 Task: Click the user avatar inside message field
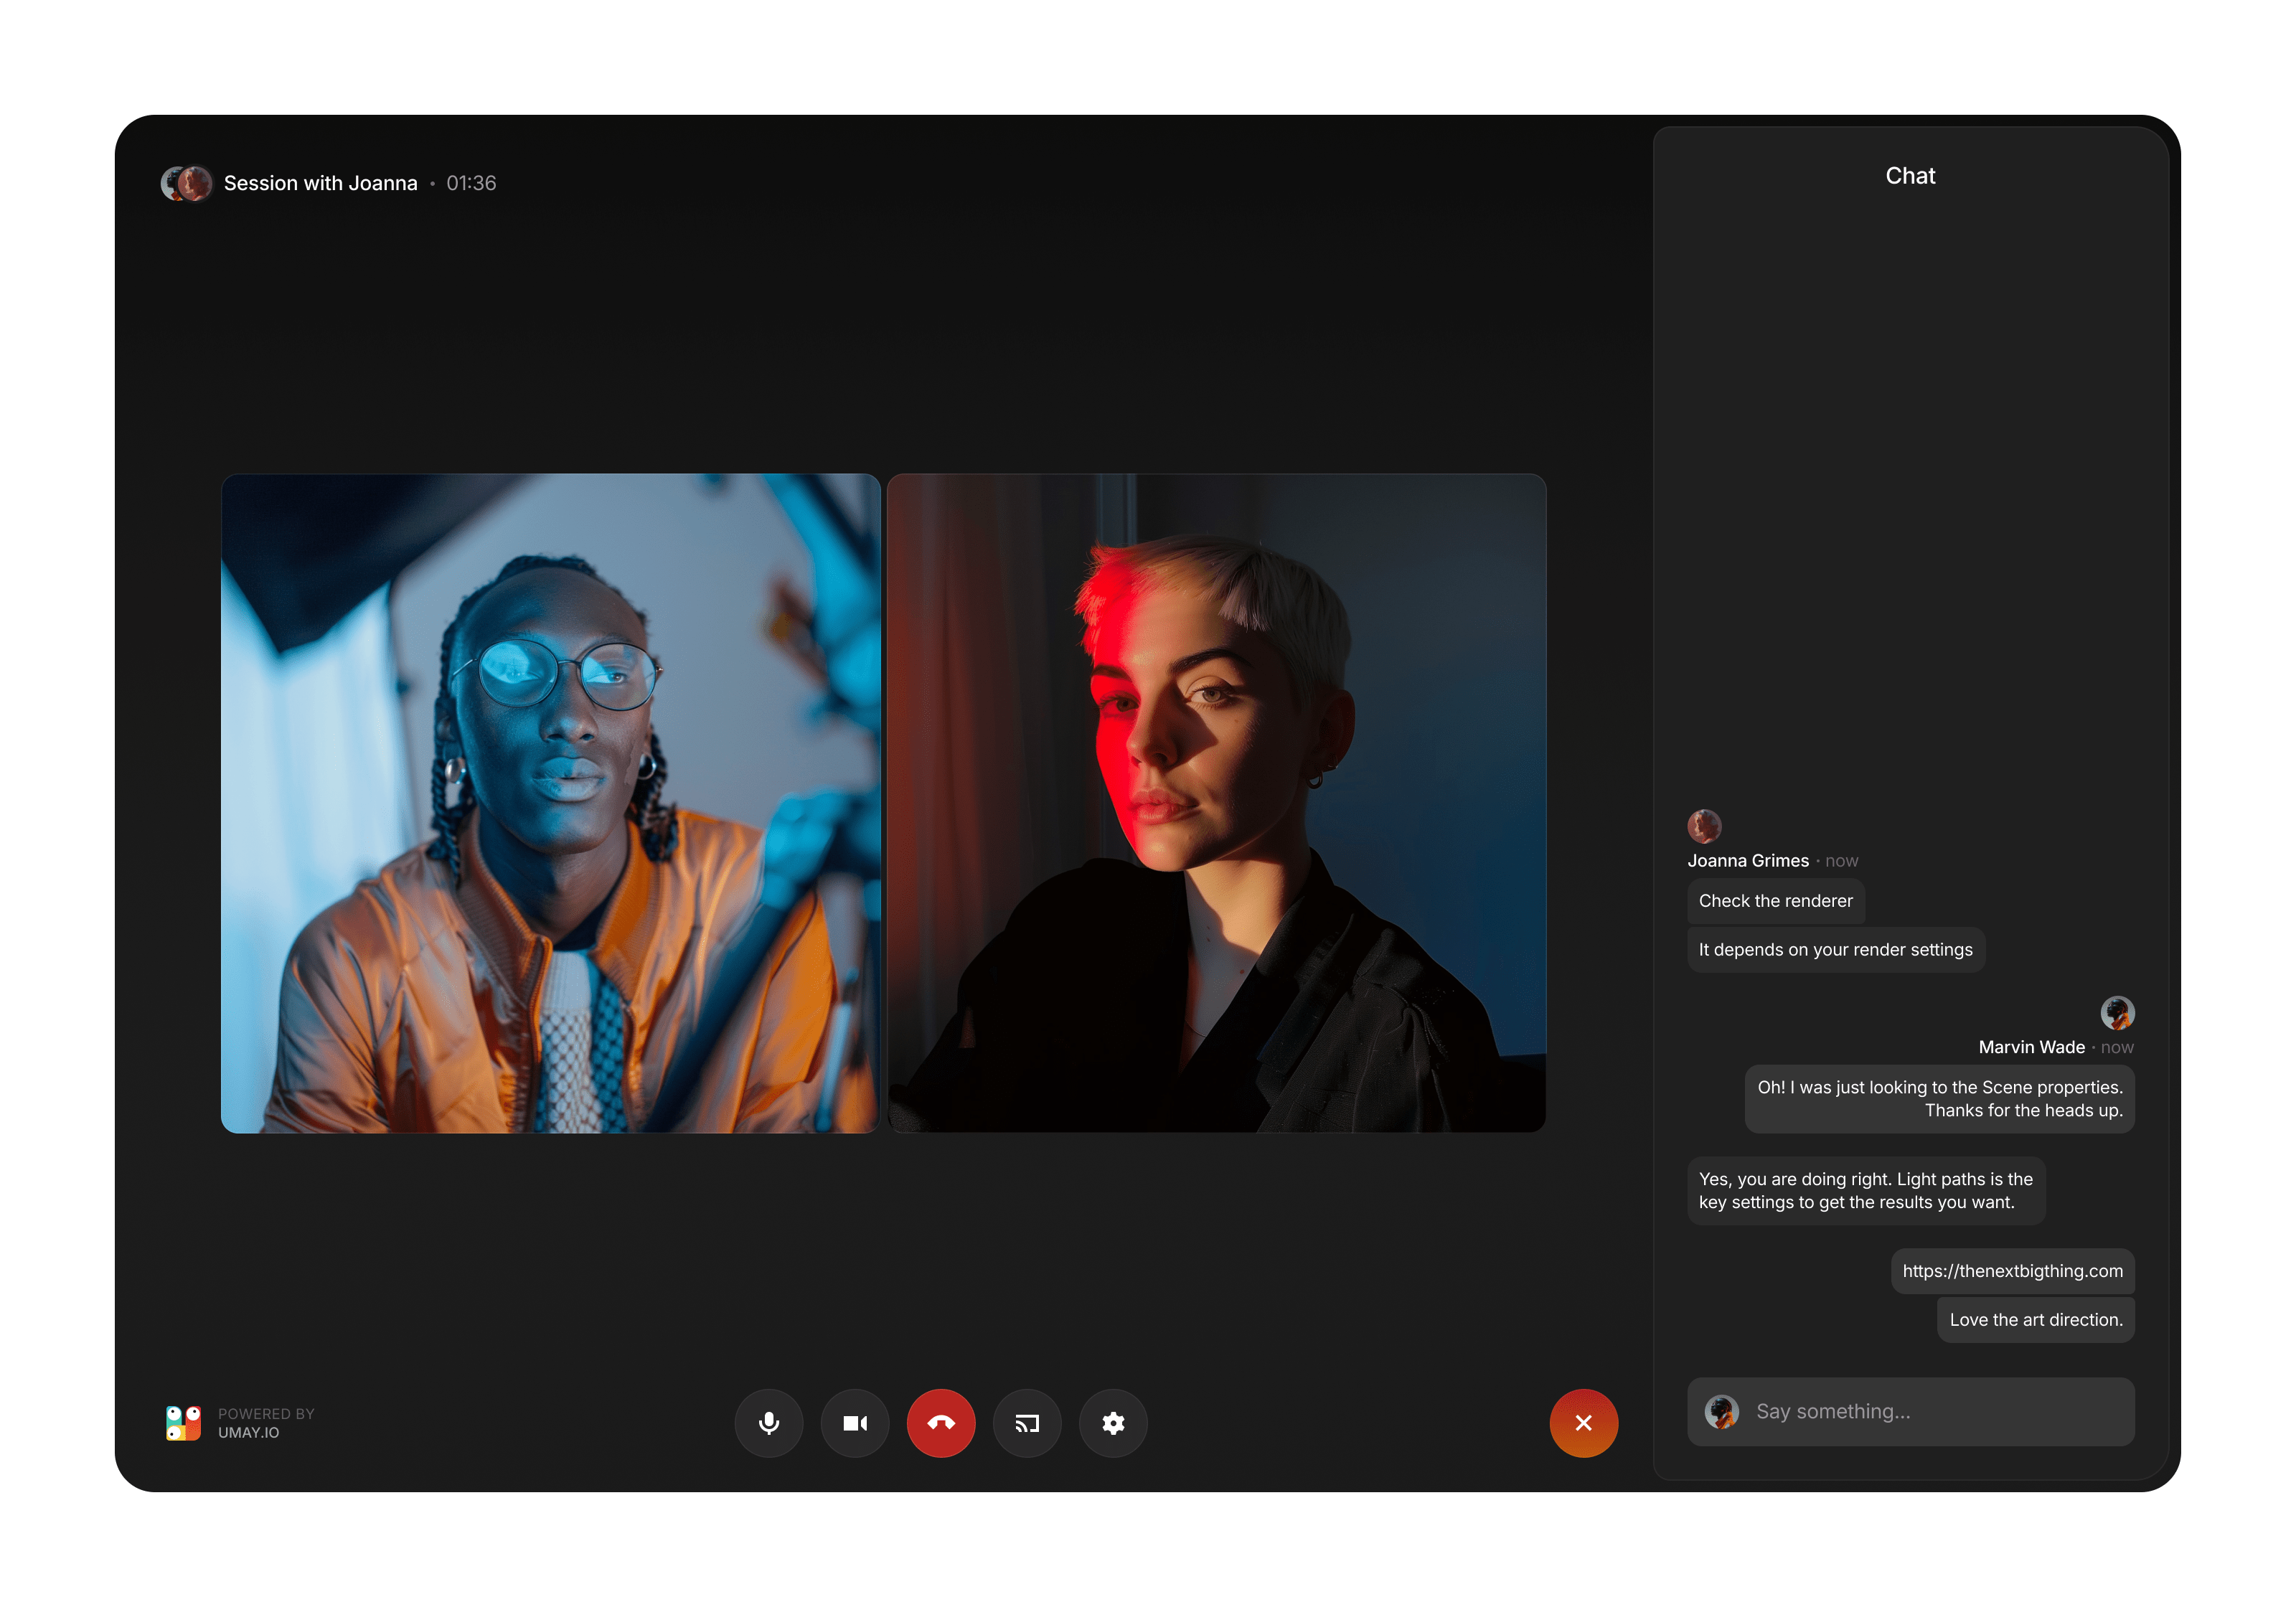[1721, 1411]
